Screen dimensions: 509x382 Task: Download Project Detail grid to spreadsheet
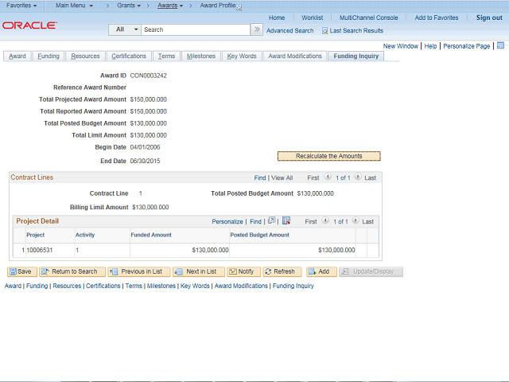tap(286, 220)
